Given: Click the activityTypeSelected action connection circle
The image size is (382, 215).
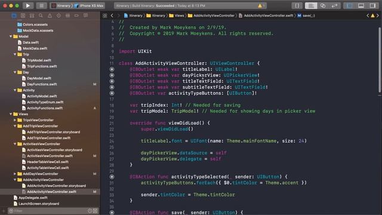Looking at the screenshot, I should [x=112, y=177].
